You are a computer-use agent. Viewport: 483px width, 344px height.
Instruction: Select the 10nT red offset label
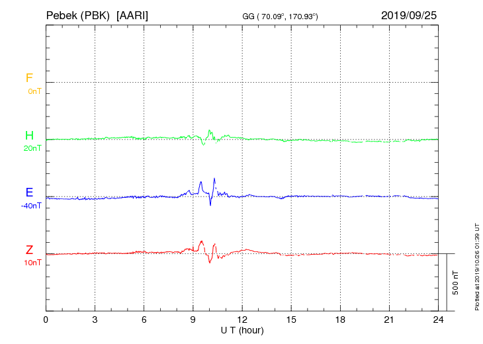(32, 263)
